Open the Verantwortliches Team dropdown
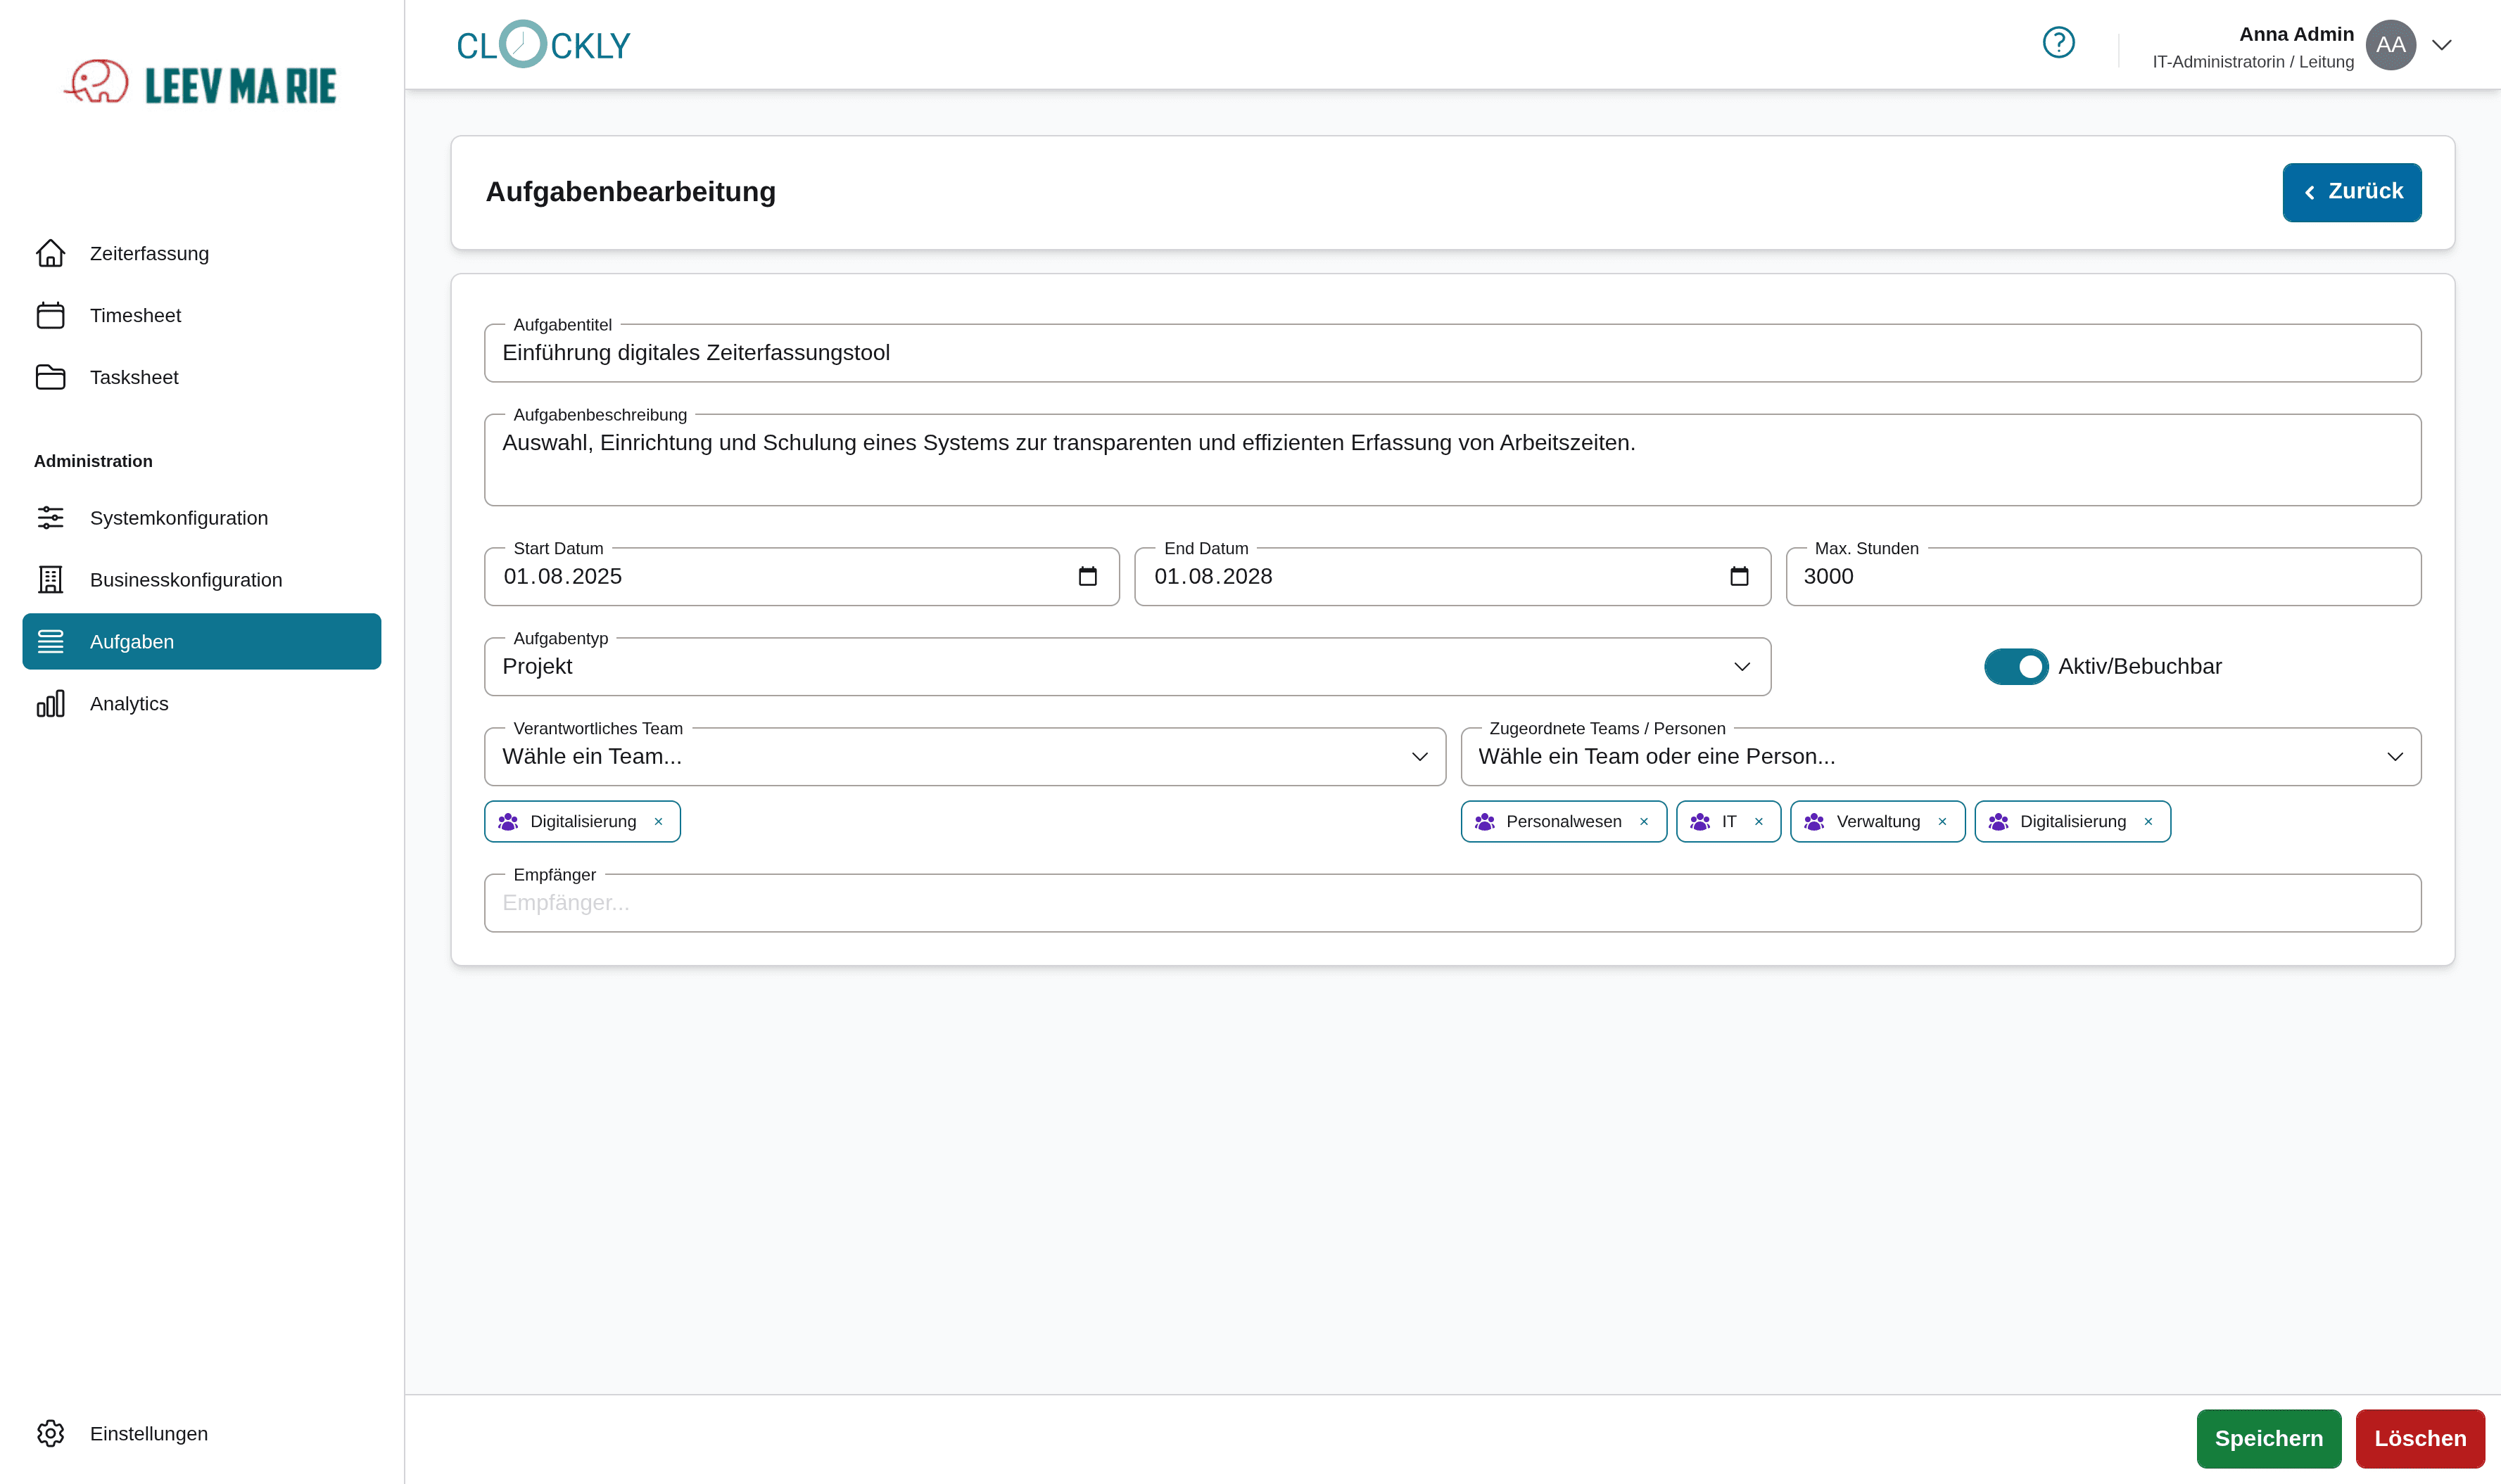This screenshot has height=1484, width=2501. click(x=1419, y=757)
